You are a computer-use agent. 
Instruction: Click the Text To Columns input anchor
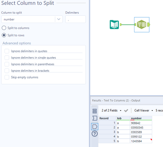point(135,24)
